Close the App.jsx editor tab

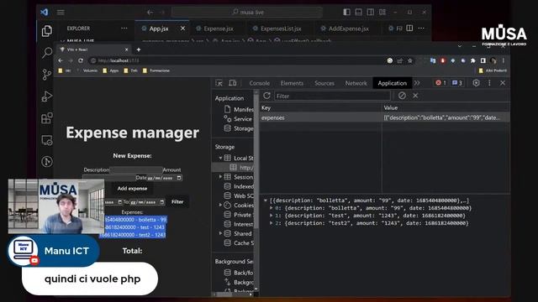(183, 29)
